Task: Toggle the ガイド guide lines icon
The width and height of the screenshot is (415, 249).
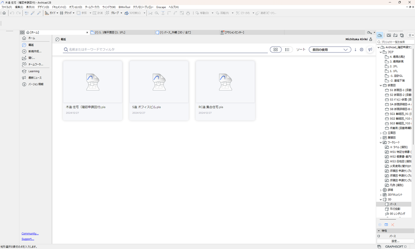Action: pos(47,13)
